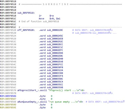The width and height of the screenshot is (125, 109).
Task: Follow the sub_80002E0C pointer entry
Action: [x=55, y=56]
